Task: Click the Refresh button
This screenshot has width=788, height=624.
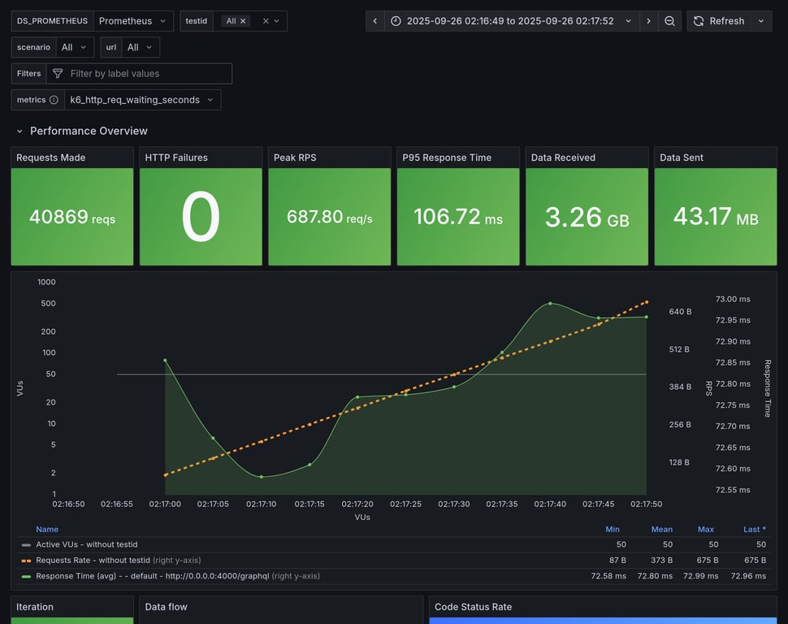Action: tap(718, 21)
